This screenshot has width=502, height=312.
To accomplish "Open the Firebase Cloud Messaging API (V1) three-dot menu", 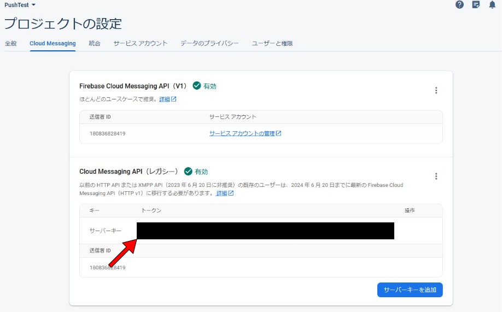I will tap(436, 90).
